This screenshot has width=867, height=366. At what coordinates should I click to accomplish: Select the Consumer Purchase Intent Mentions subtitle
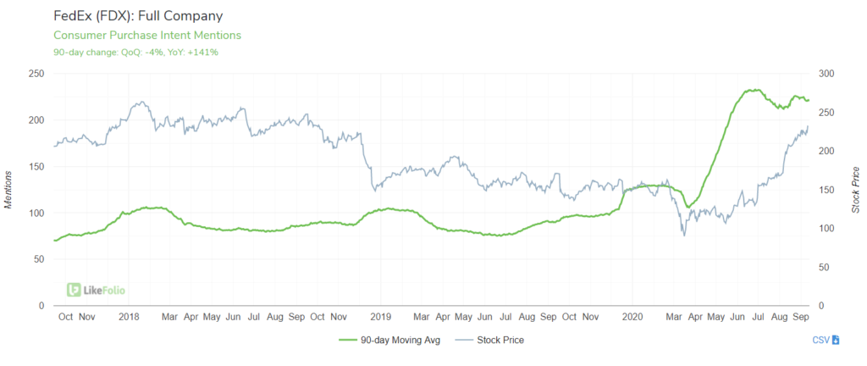pyautogui.click(x=146, y=36)
